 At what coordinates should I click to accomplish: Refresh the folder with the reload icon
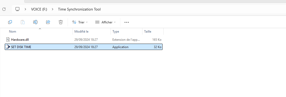coord(4,9)
